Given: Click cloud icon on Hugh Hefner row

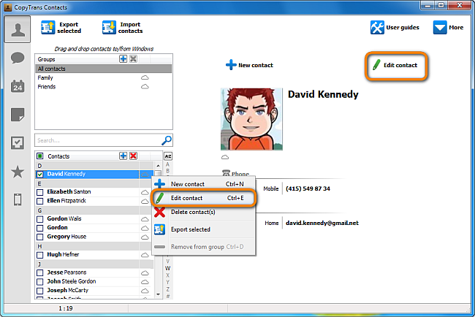Looking at the screenshot, I should click(x=145, y=255).
